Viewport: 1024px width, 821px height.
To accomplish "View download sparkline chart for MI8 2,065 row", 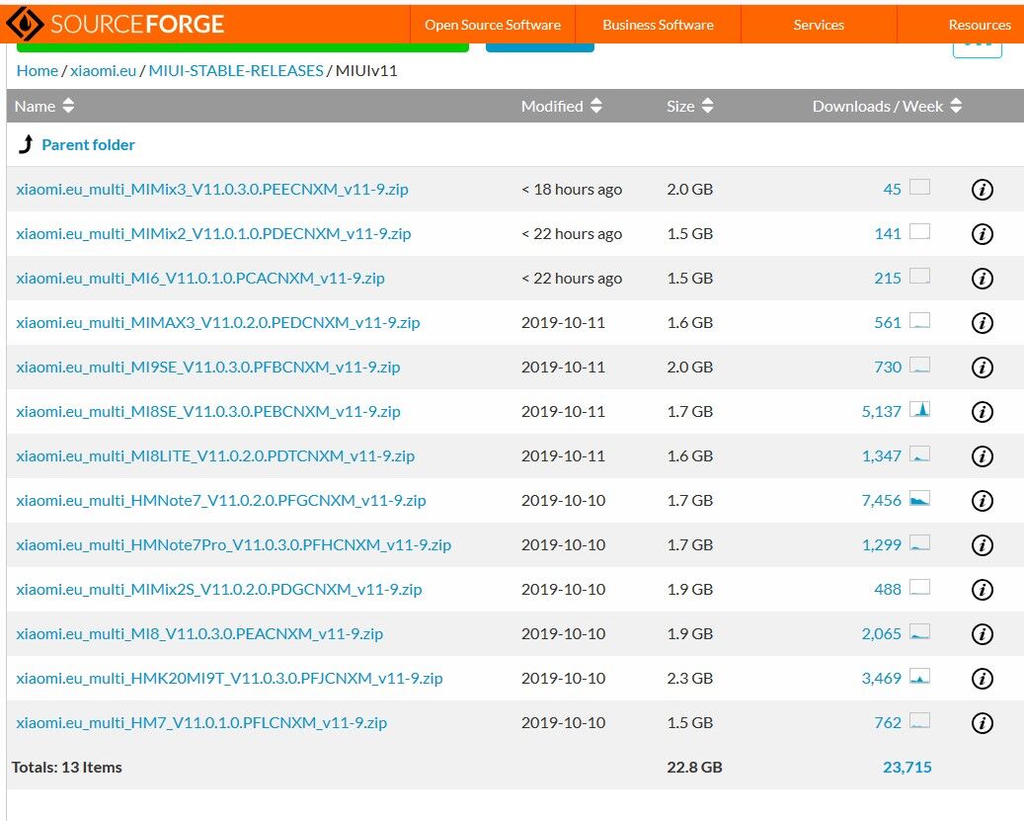I will tap(919, 631).
